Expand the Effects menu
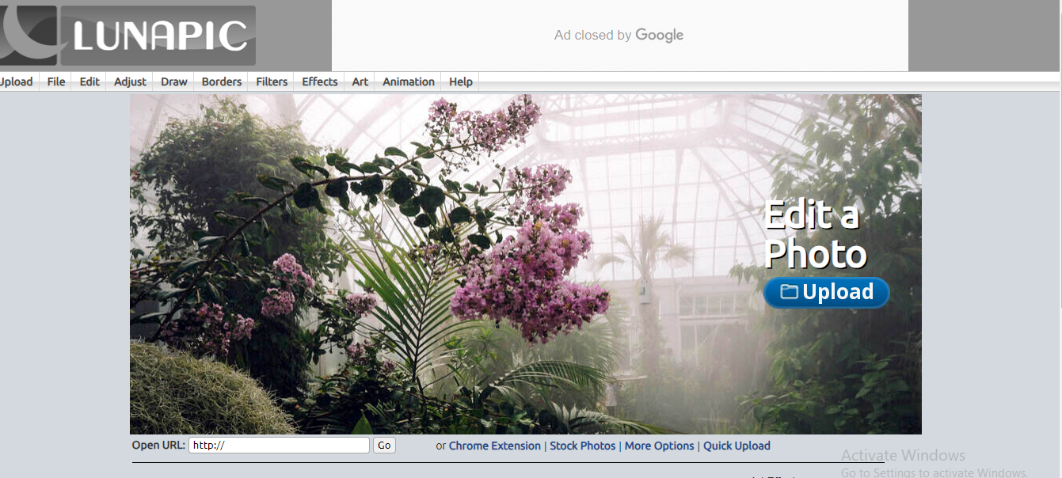The width and height of the screenshot is (1062, 478). point(320,82)
